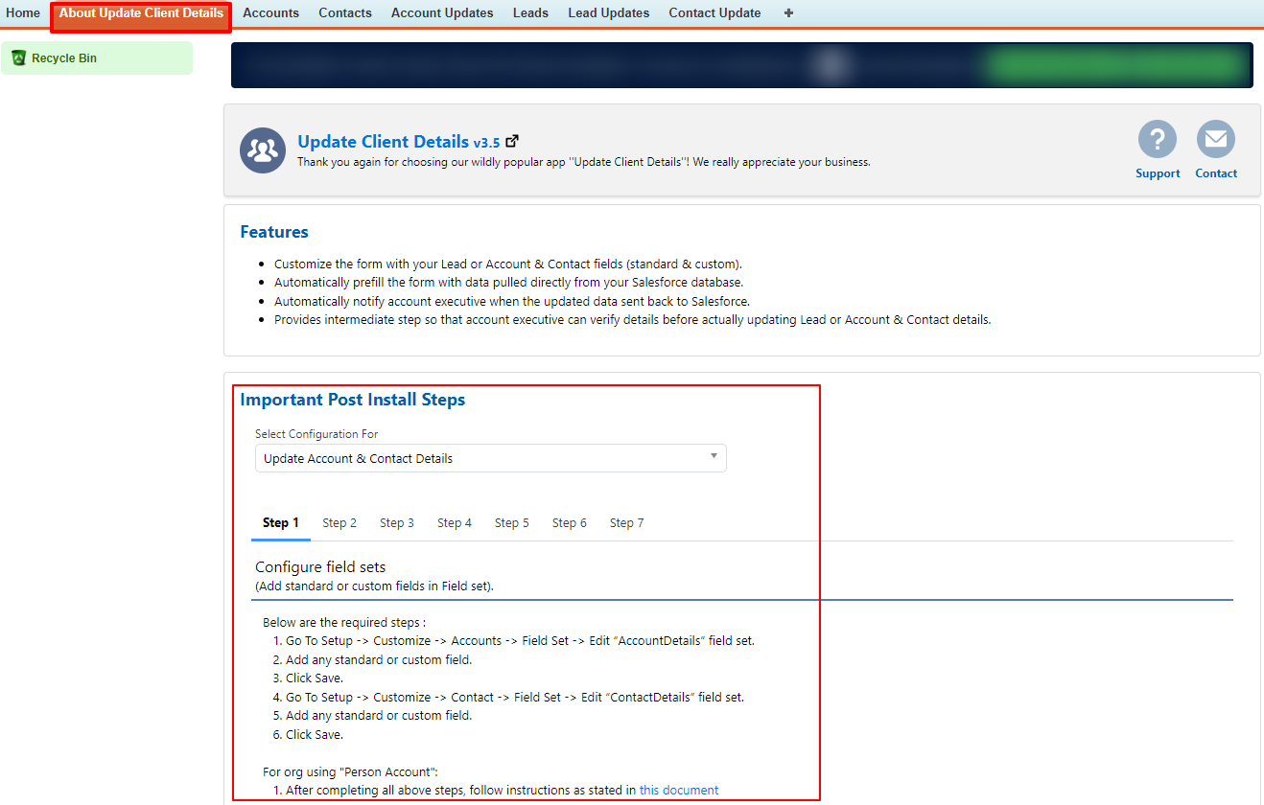Click 'Automatically notify account executive' bullet
Screen dimensions: 1264x805
tap(512, 301)
